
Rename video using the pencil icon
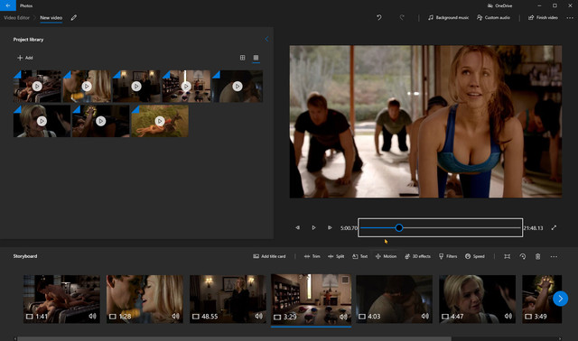coord(74,18)
